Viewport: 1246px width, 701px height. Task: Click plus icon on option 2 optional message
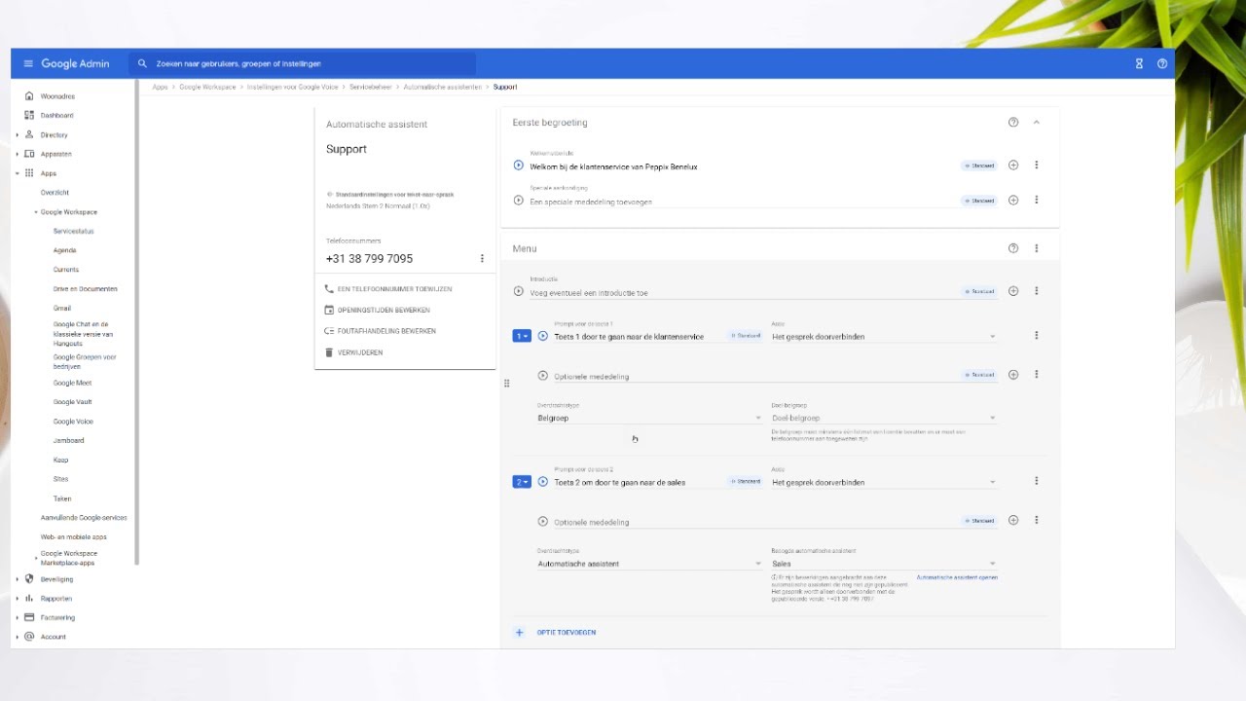1013,521
